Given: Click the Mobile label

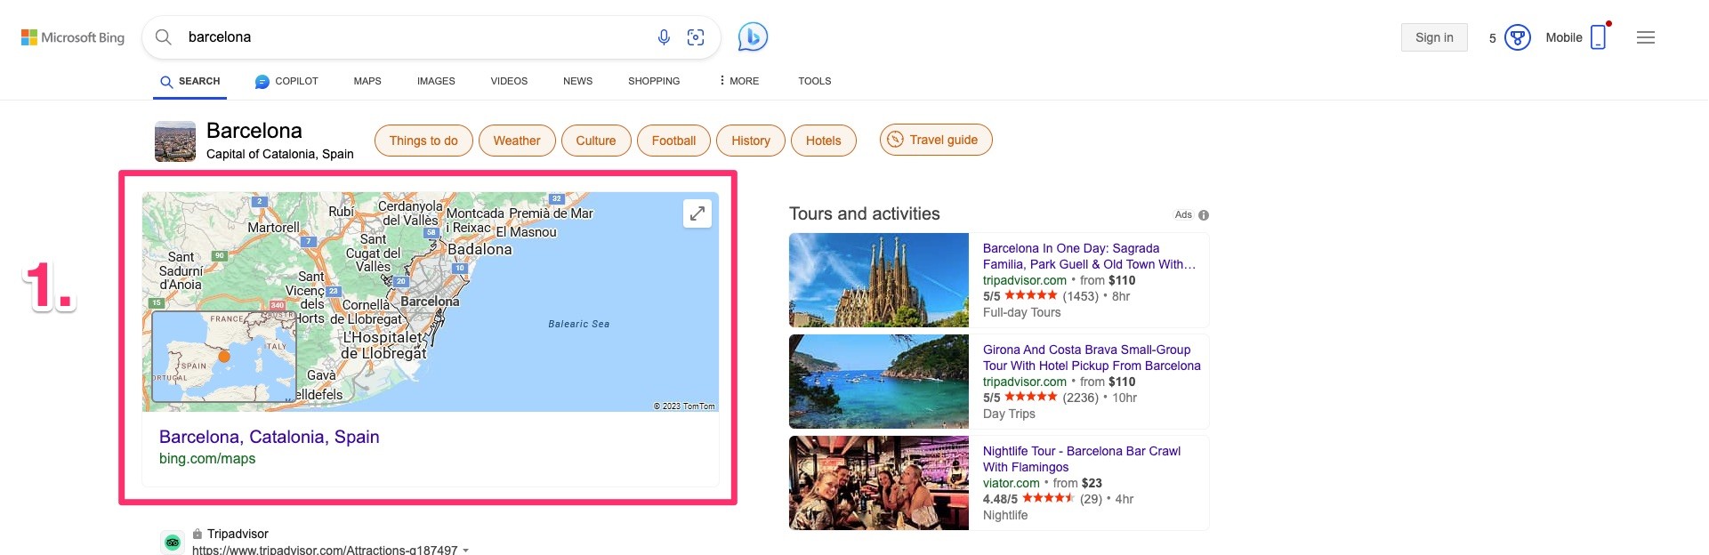Looking at the screenshot, I should pyautogui.click(x=1564, y=37).
